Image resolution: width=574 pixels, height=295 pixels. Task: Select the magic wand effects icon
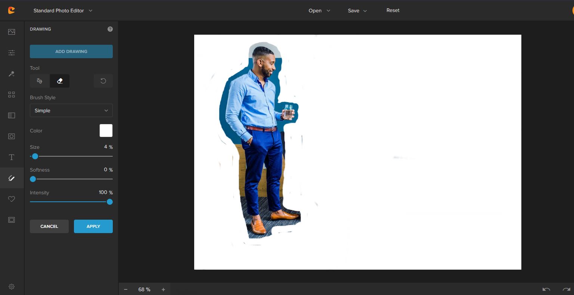coord(12,74)
